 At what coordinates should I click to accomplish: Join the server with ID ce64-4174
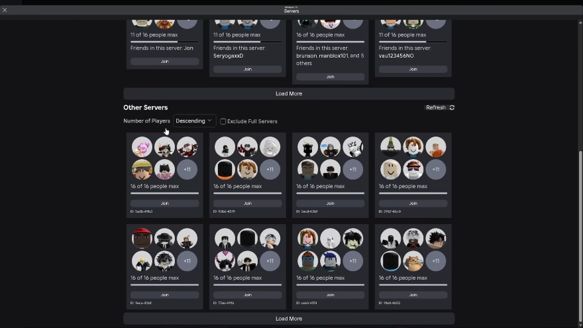point(330,295)
